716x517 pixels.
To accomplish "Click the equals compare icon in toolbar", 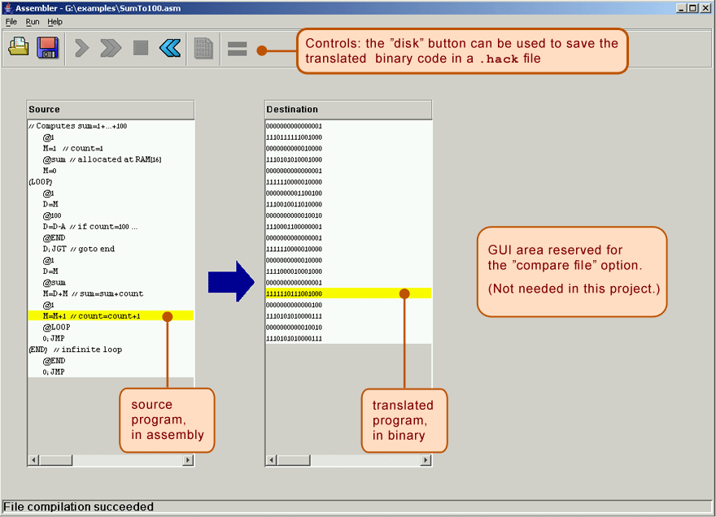I will [x=237, y=49].
